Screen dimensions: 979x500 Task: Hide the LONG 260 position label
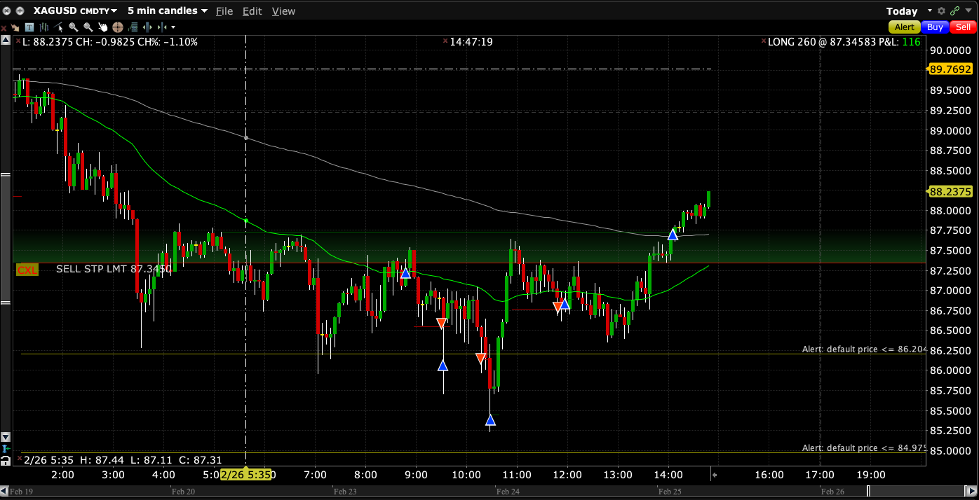pos(764,42)
